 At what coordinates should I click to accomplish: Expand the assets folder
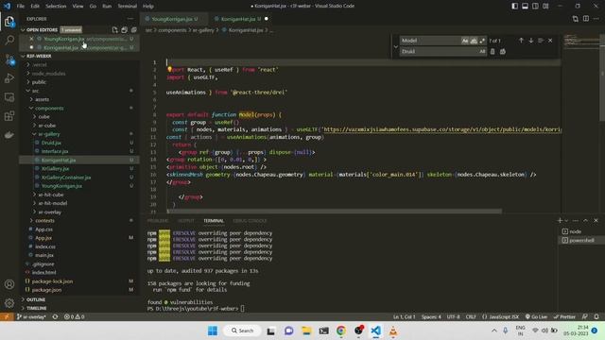click(x=42, y=99)
